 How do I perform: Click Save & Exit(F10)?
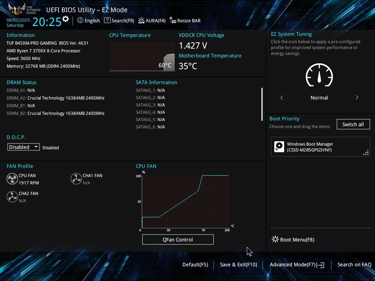coord(238,265)
